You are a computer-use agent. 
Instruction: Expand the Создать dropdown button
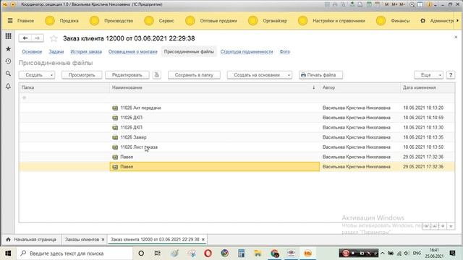[x=51, y=75]
